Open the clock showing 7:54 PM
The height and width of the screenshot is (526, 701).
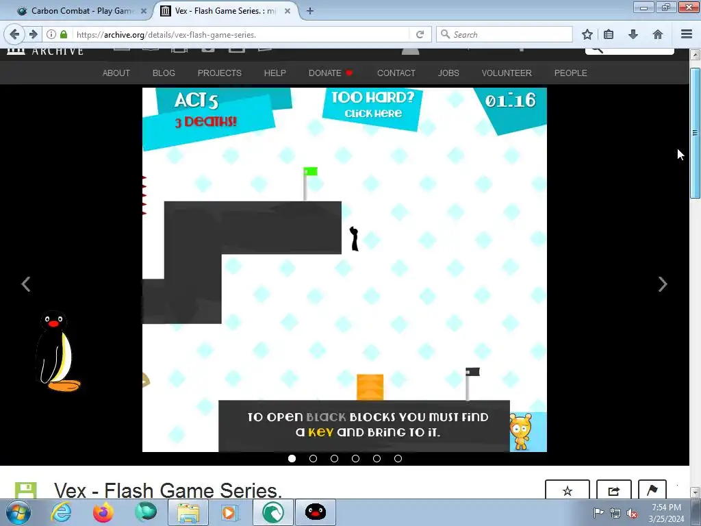pyautogui.click(x=666, y=513)
